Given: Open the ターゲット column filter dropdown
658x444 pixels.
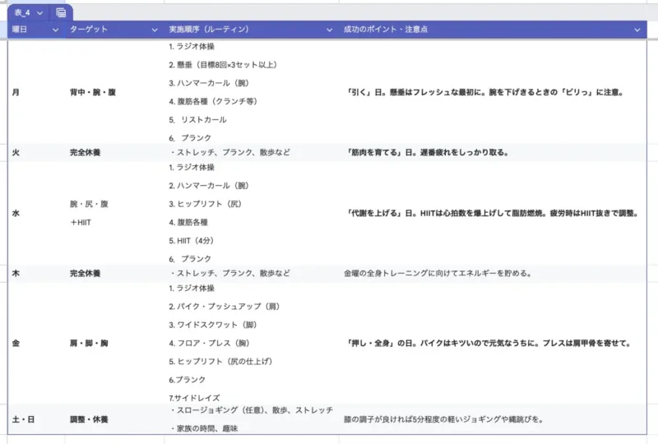Looking at the screenshot, I should [155, 30].
